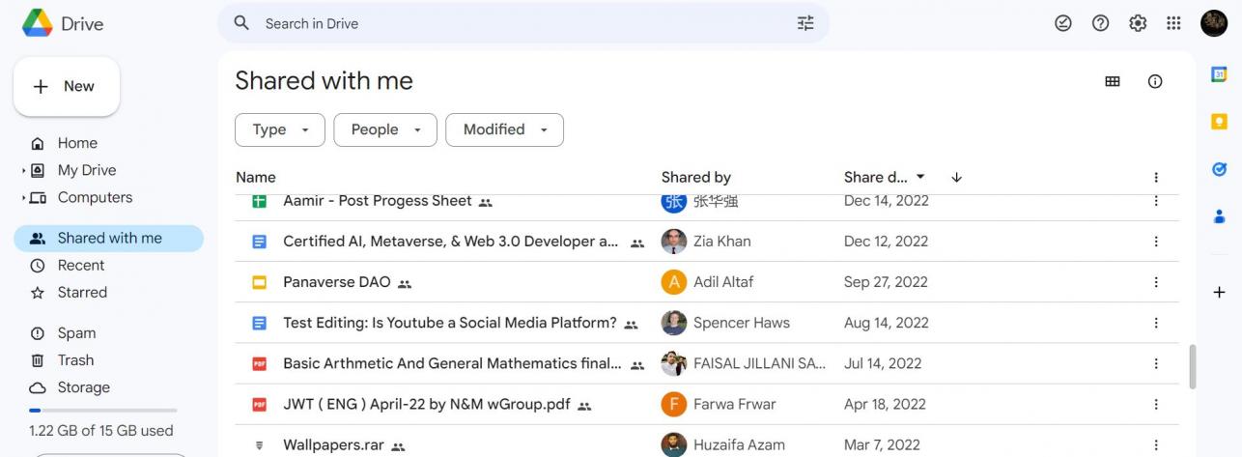The height and width of the screenshot is (457, 1242).
Task: Expand the Computers tree
Action: tap(24, 197)
